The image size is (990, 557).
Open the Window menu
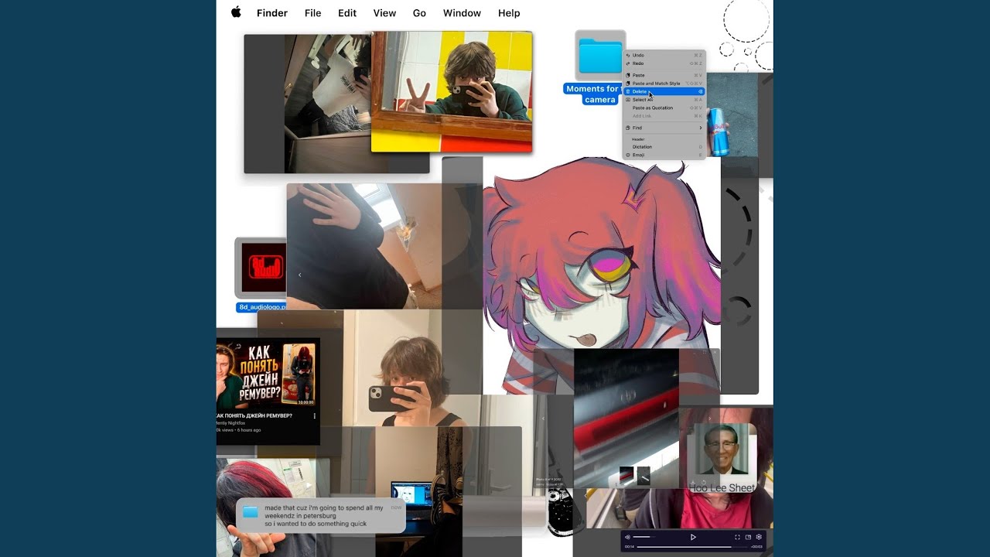pyautogui.click(x=462, y=13)
